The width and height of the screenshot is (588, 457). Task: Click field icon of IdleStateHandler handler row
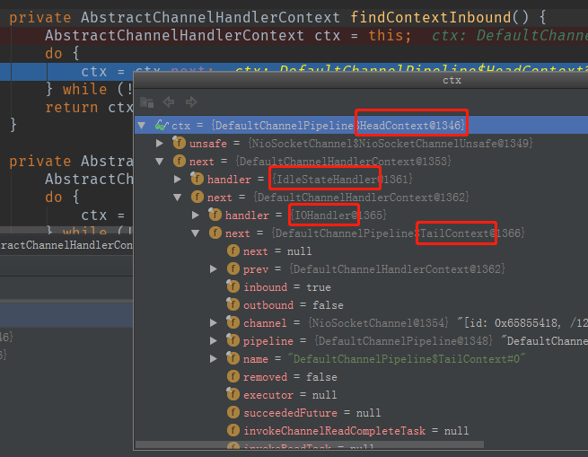coord(197,179)
